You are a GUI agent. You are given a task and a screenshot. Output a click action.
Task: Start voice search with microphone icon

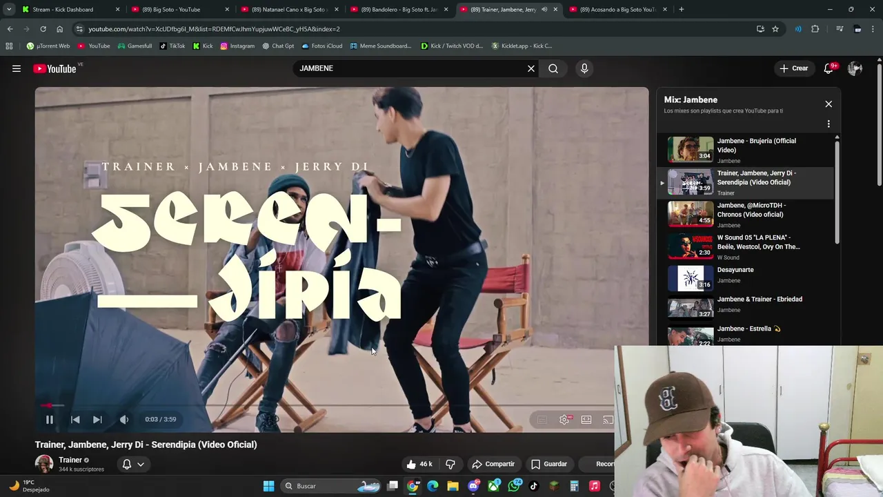click(584, 68)
